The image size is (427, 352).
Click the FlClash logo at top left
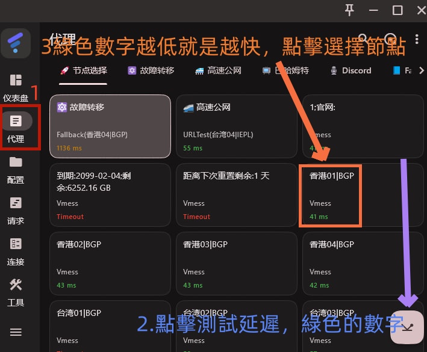16,41
